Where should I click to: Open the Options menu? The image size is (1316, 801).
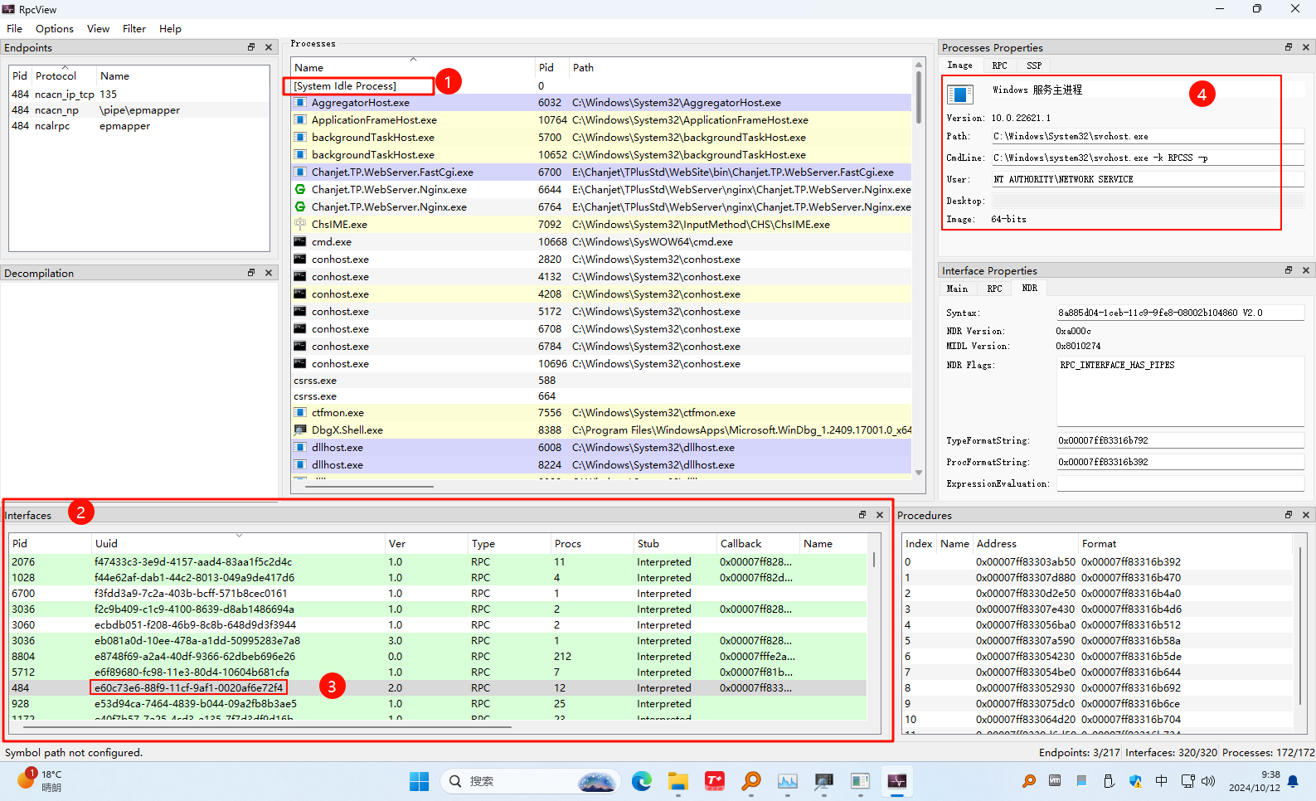pos(55,29)
